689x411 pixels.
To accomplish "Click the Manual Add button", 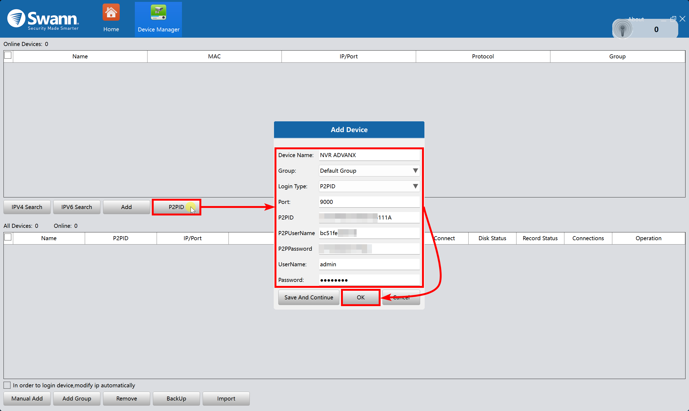I will pyautogui.click(x=27, y=398).
